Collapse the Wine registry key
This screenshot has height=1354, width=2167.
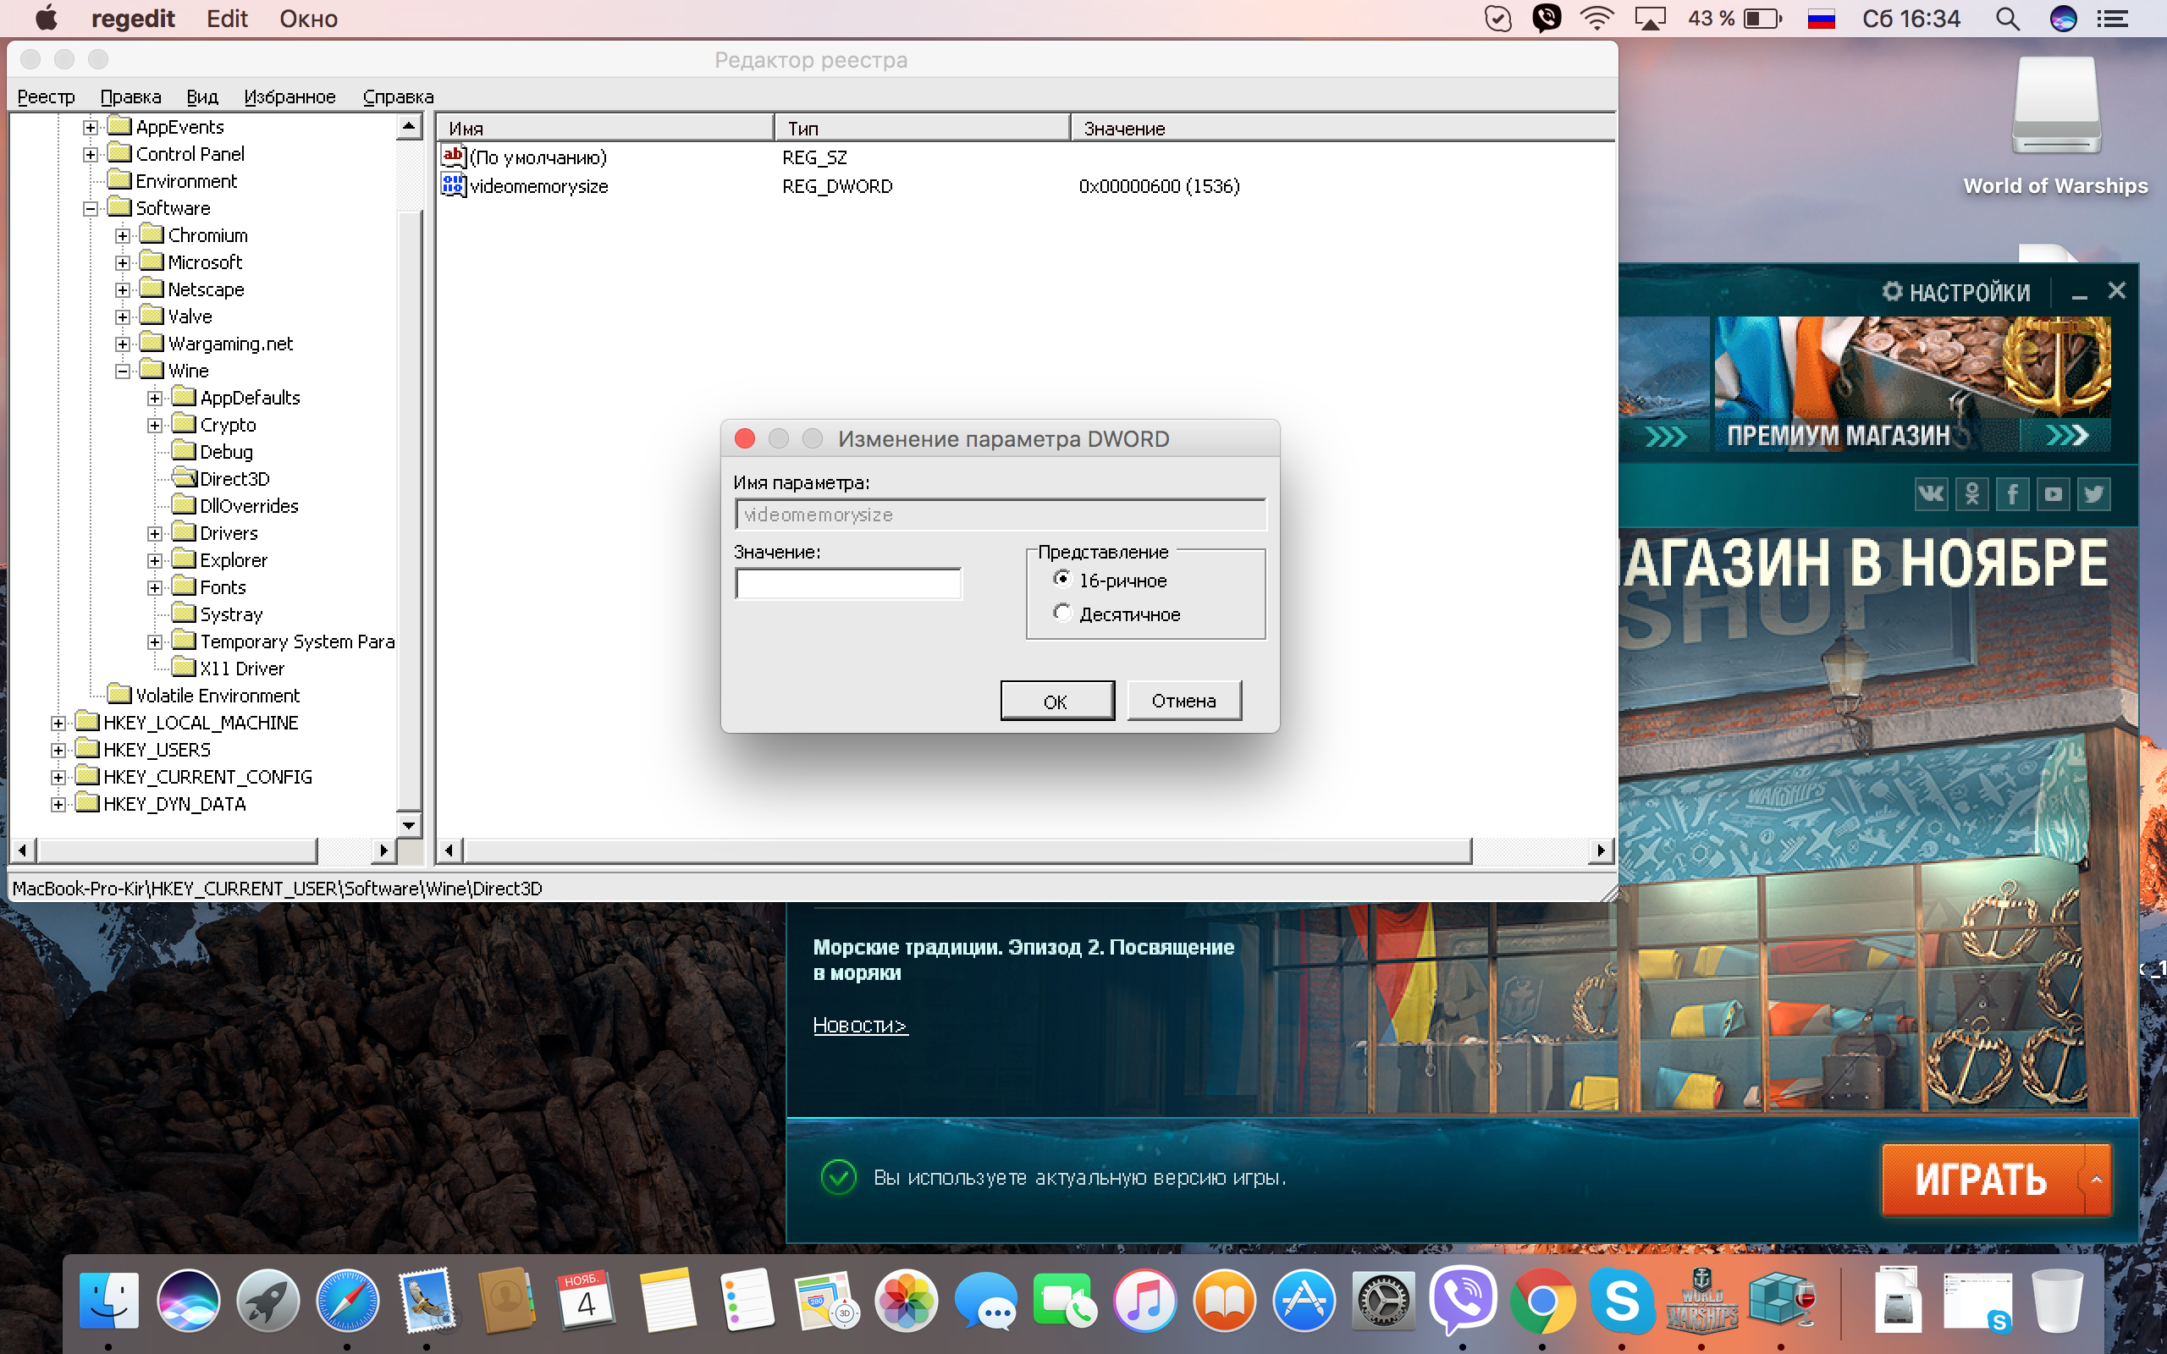coord(123,371)
